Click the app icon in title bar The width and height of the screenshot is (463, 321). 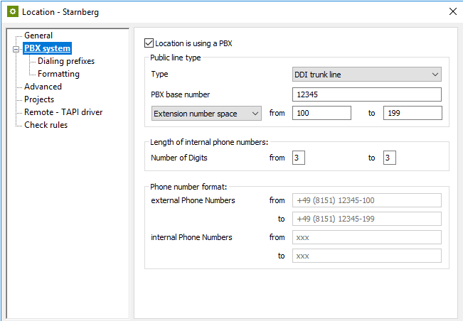pyautogui.click(x=12, y=11)
